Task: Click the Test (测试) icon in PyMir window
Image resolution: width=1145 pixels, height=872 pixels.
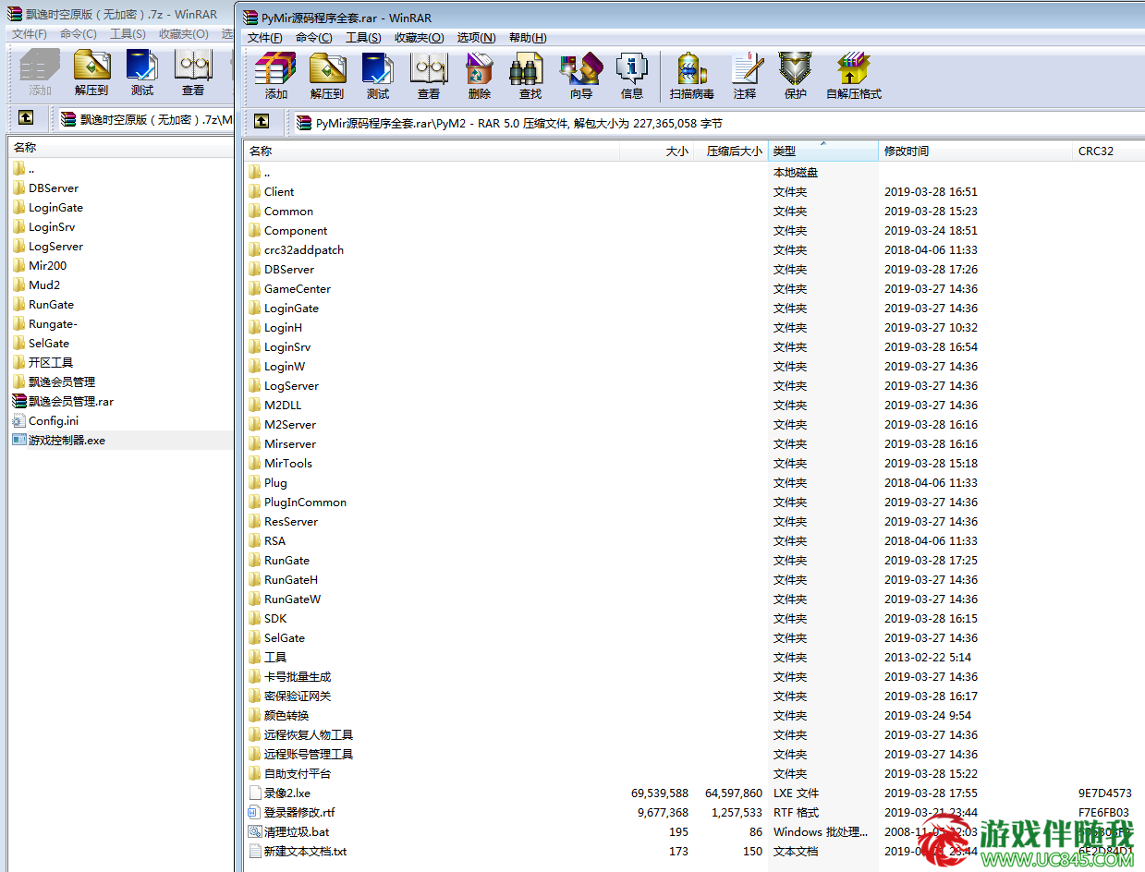Action: coord(378,77)
